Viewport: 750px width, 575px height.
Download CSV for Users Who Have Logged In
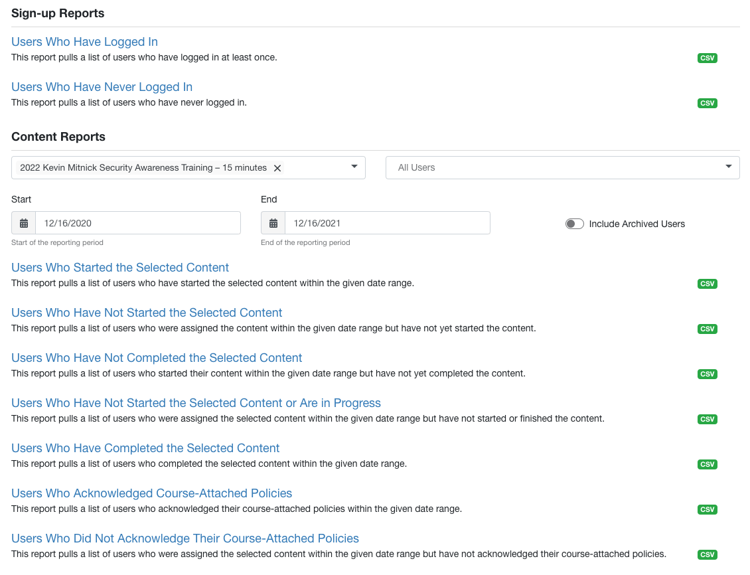pos(707,58)
